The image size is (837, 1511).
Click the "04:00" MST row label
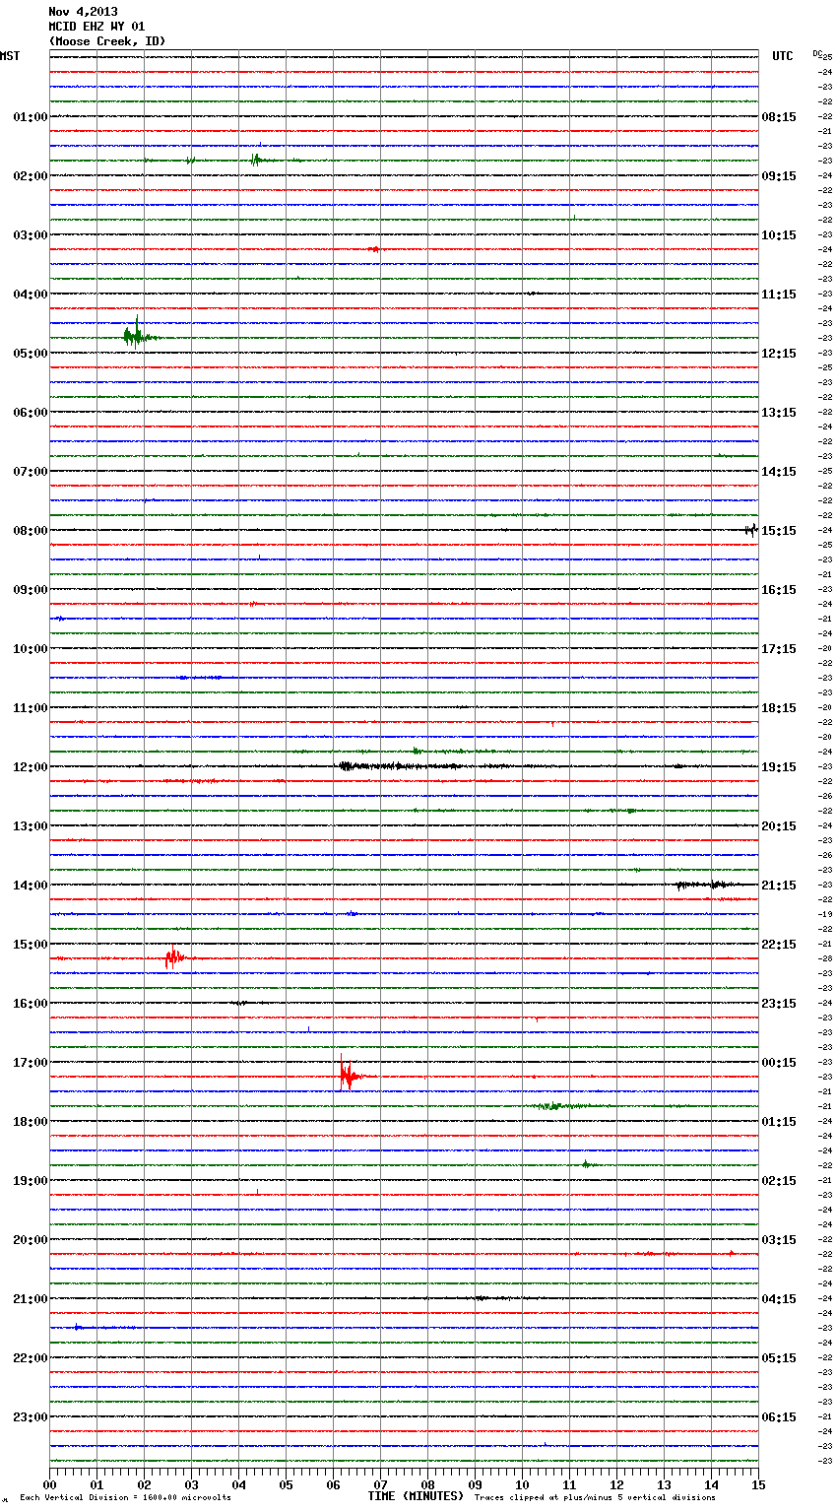coord(31,295)
